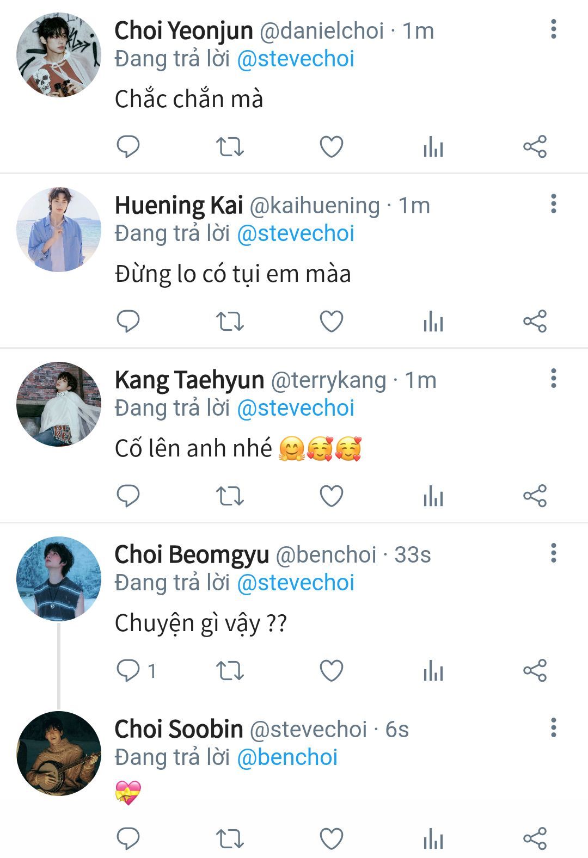588x858 pixels.
Task: Like Choi Soobin's reply to @benchoi
Action: tap(331, 838)
